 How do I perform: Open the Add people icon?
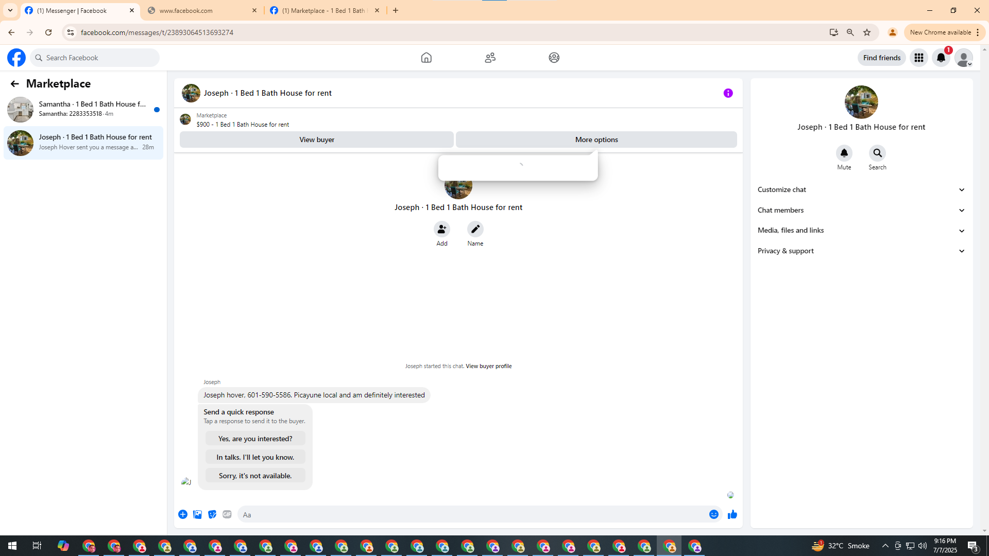click(x=441, y=229)
